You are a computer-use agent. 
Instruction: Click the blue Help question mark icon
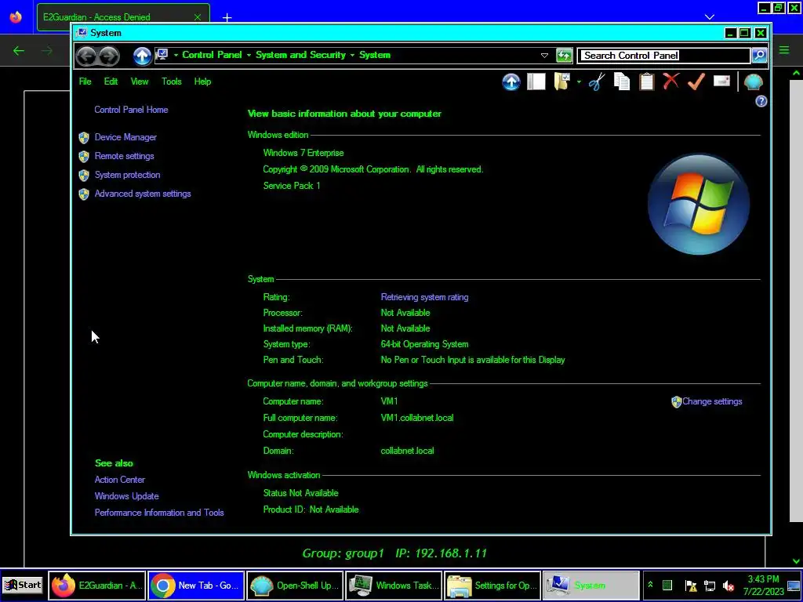click(x=761, y=101)
